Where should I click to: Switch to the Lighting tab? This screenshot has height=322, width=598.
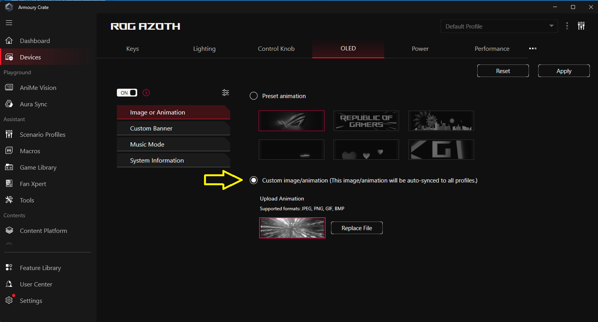204,48
